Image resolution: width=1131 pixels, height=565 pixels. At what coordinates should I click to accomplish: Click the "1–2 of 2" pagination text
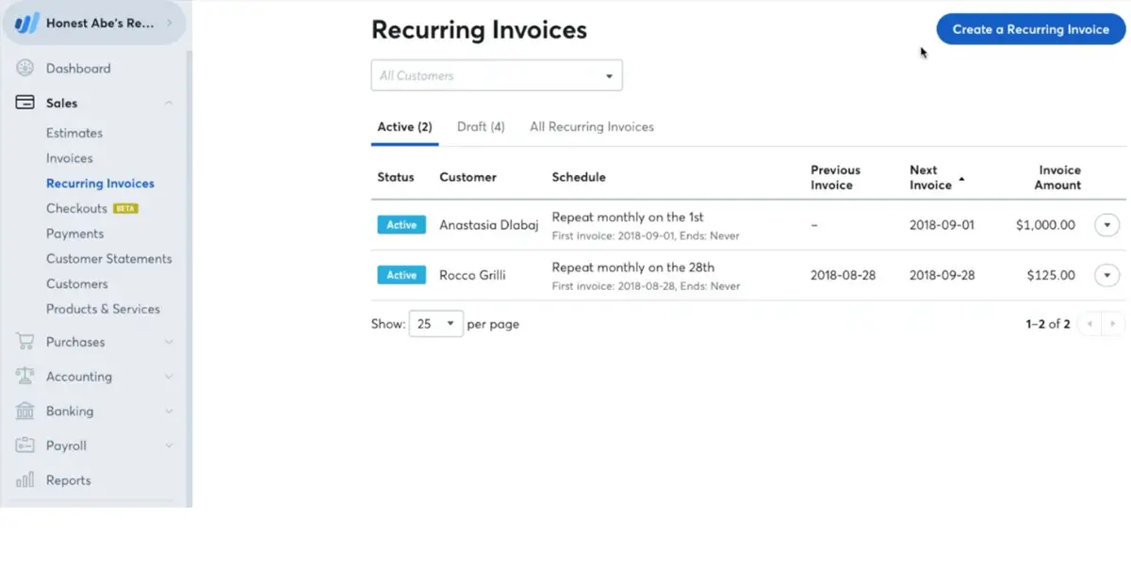(1048, 324)
